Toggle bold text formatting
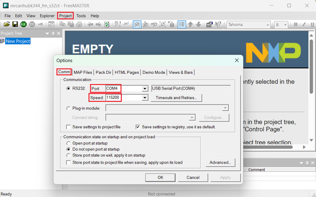Screen dimensions: 316x197 click(x=296, y=25)
